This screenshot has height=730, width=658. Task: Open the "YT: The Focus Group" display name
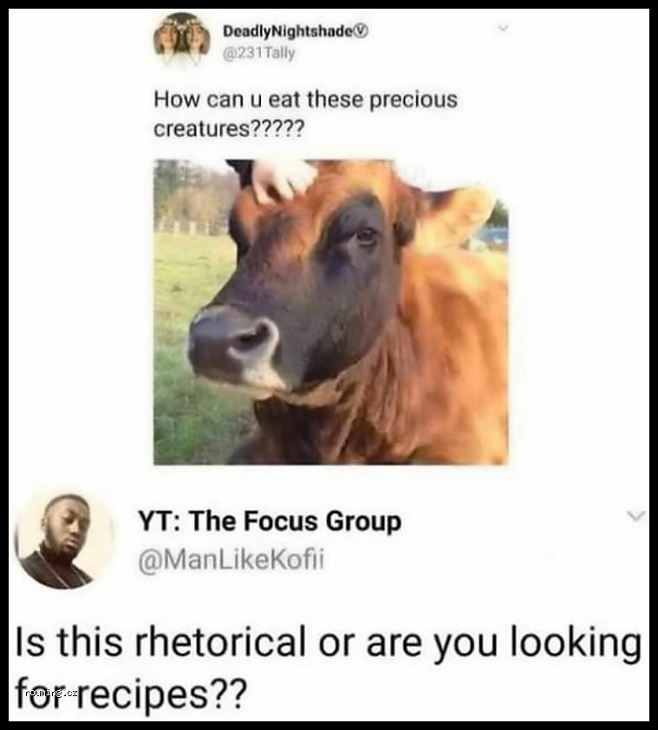click(x=270, y=521)
